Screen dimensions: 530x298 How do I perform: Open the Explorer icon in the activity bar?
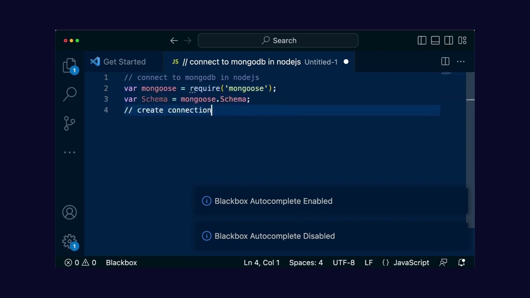point(70,65)
